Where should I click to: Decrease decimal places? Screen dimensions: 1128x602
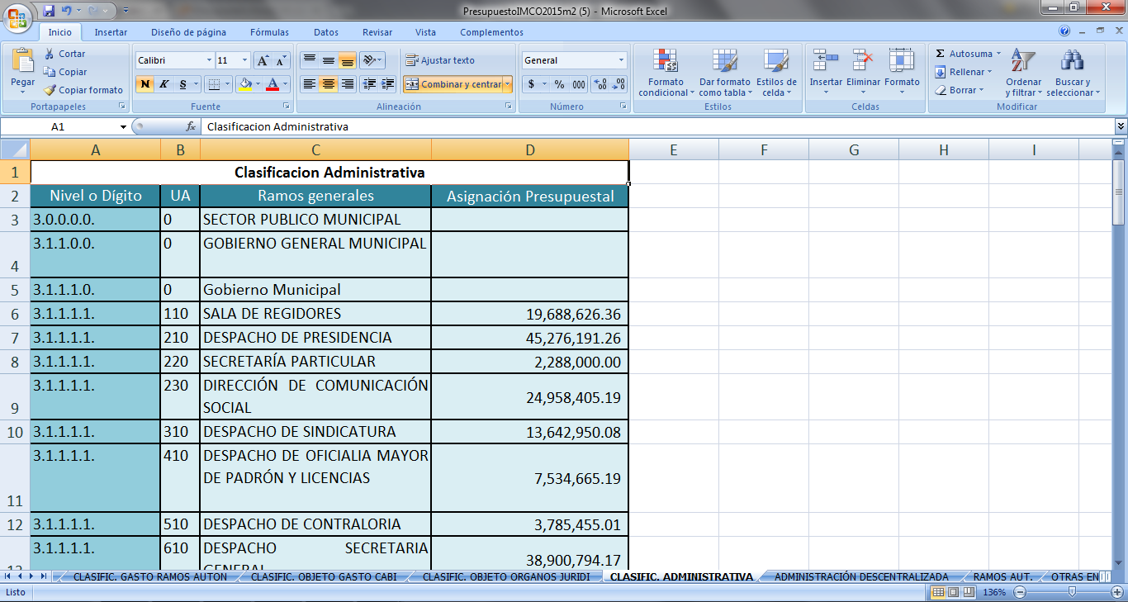619,84
